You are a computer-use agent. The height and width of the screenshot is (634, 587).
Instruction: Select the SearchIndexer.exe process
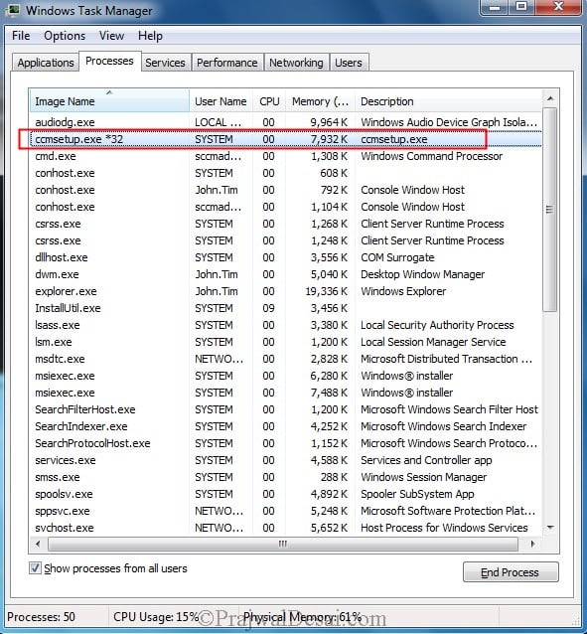click(286, 426)
